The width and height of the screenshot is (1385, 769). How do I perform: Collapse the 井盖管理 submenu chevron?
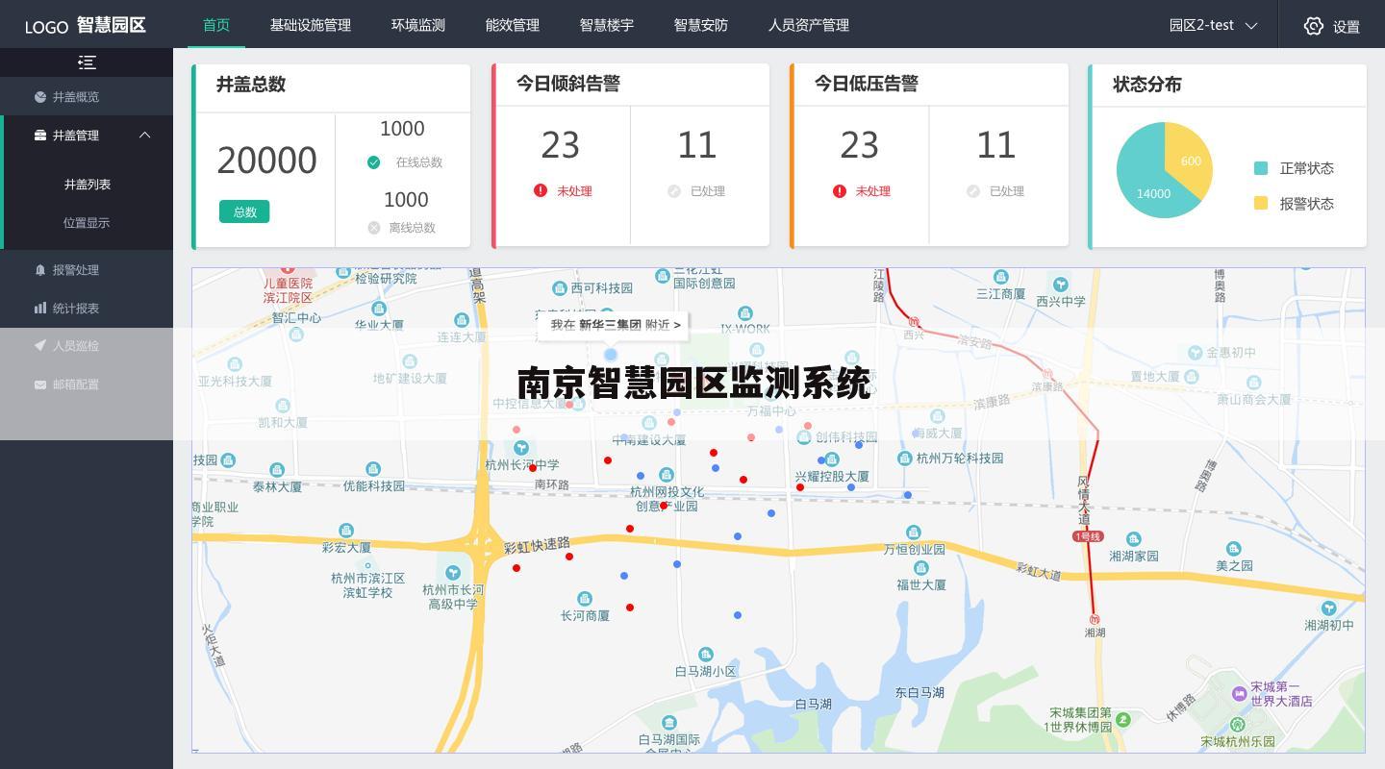[x=145, y=136]
